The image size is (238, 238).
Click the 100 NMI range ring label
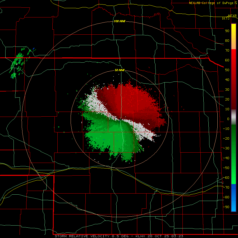tap(120, 21)
